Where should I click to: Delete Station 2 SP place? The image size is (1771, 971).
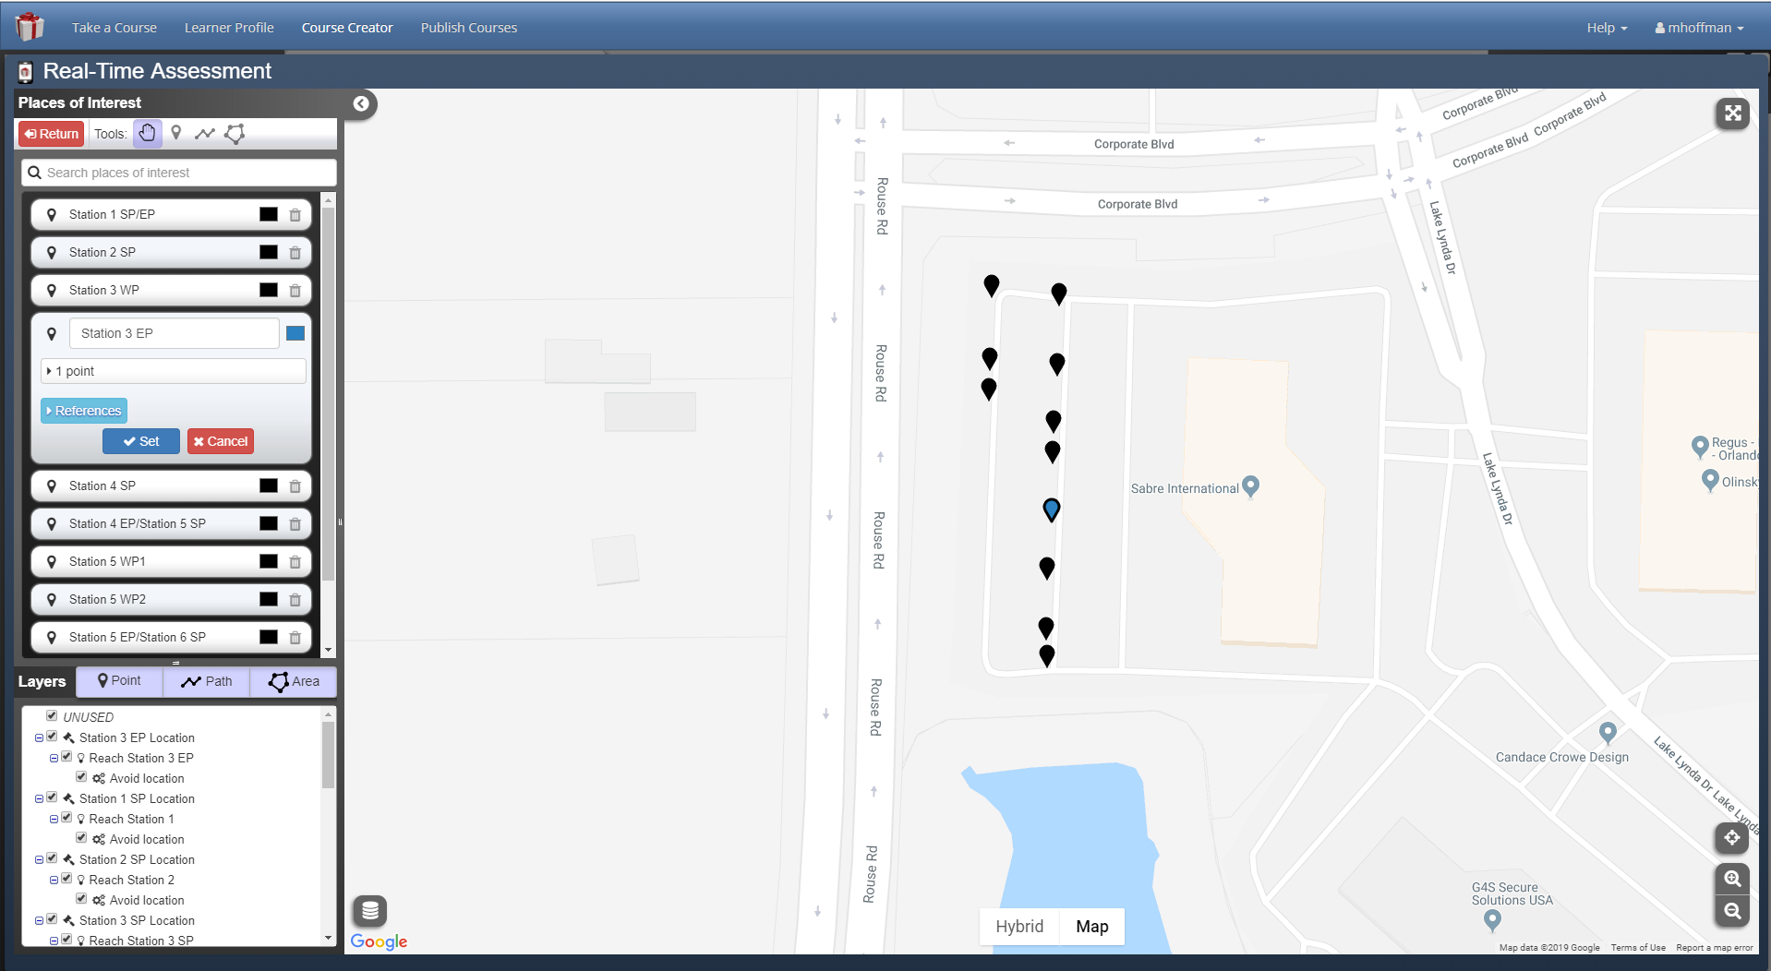coord(295,253)
